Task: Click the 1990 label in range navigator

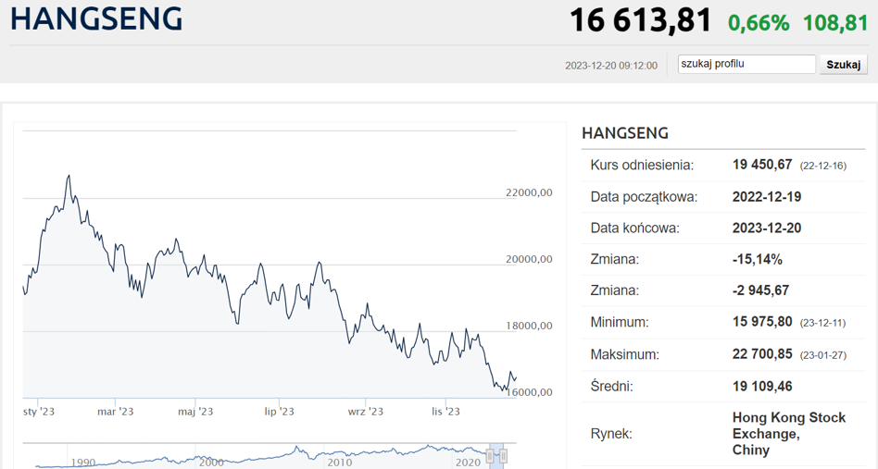Action: tap(82, 463)
